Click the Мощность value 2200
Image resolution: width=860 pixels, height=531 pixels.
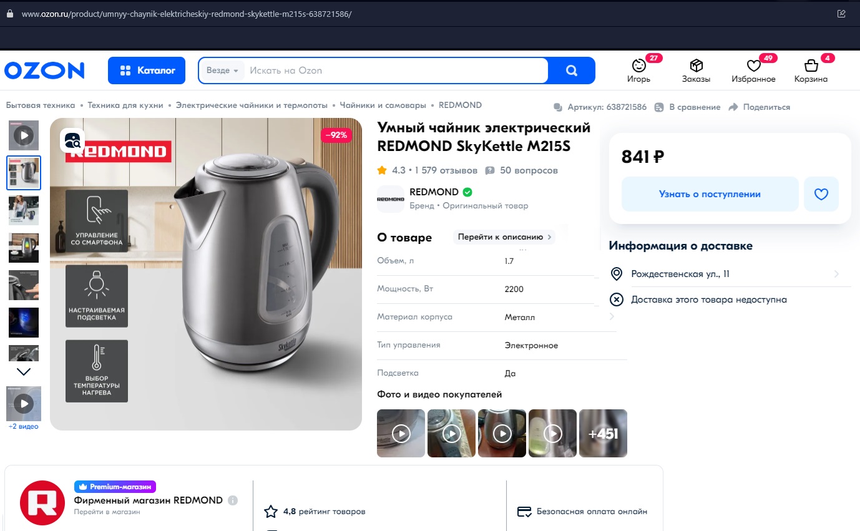click(514, 290)
